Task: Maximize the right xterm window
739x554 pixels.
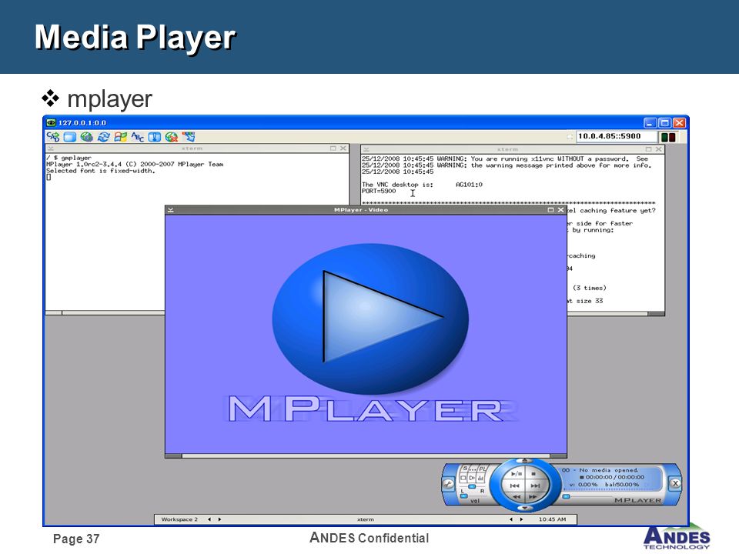Action: [648, 149]
